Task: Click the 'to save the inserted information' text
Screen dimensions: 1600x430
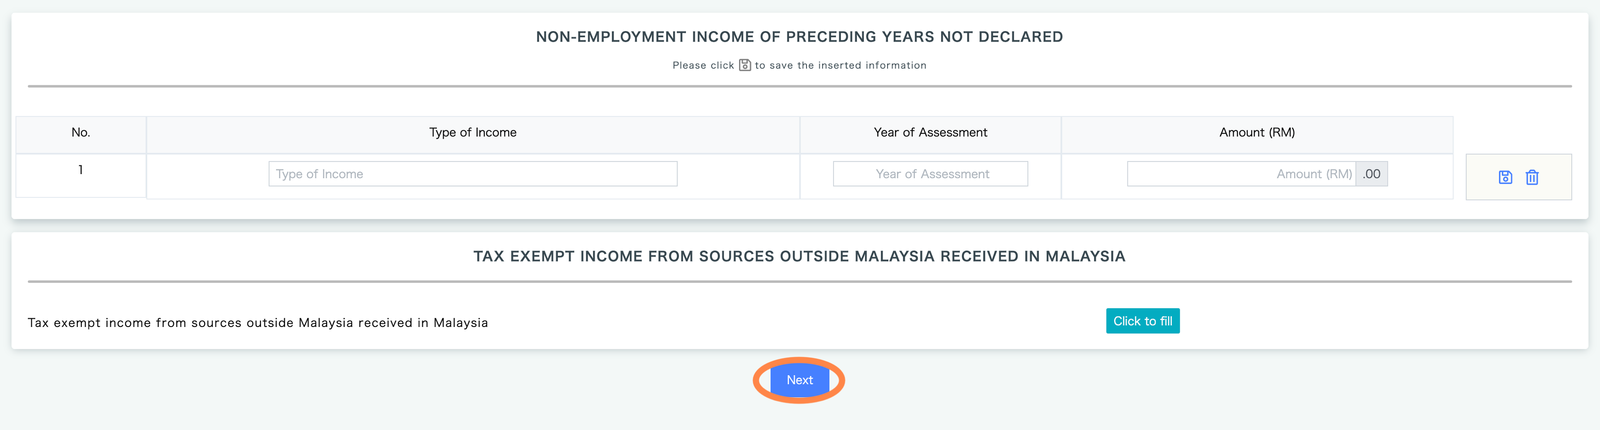Action: (841, 65)
